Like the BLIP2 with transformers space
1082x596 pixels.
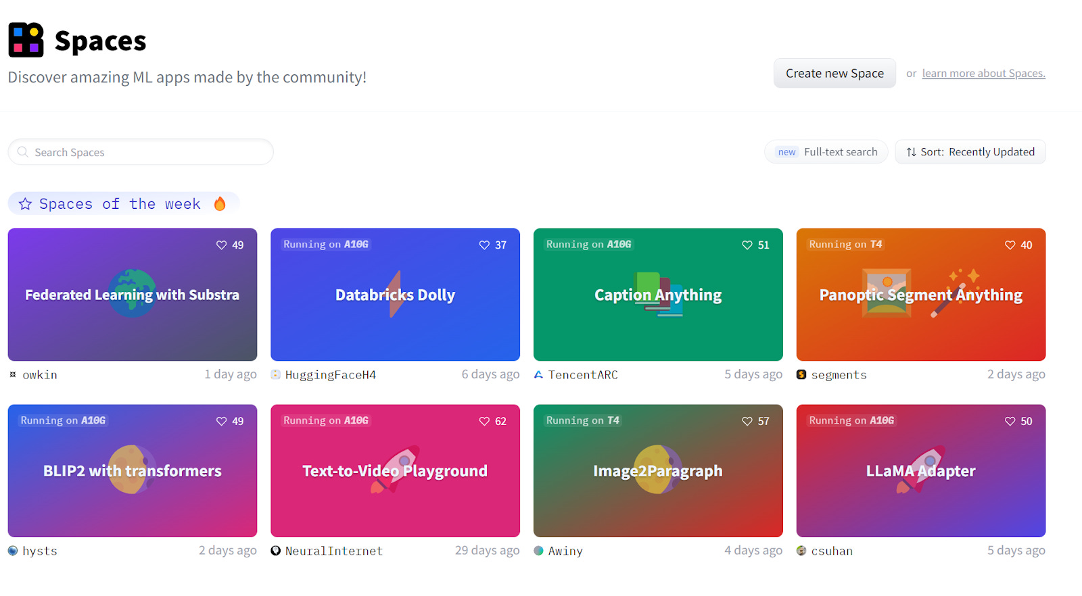[221, 422]
